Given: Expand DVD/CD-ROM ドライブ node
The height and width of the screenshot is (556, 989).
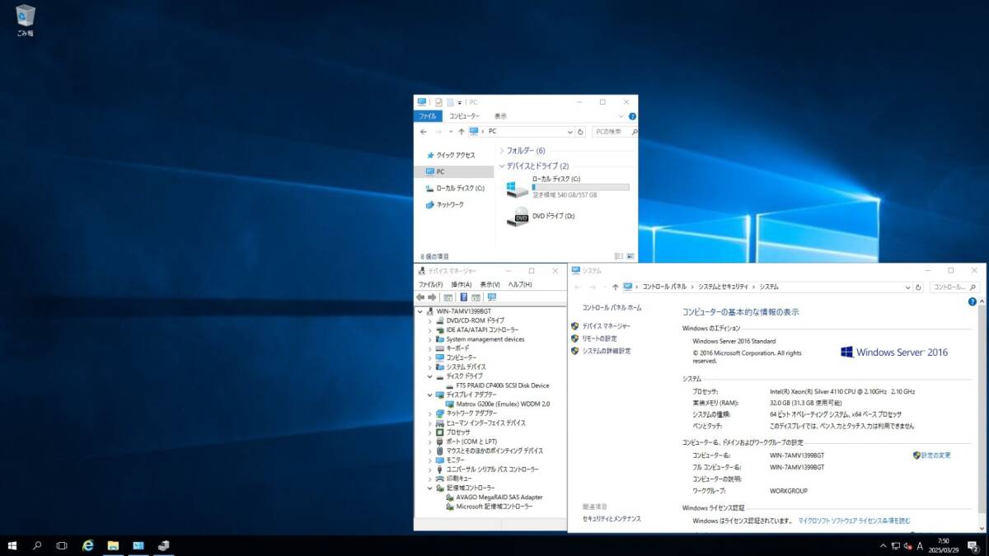Looking at the screenshot, I should point(429,320).
